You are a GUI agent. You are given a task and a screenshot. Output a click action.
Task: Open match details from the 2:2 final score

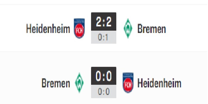pyautogui.click(x=104, y=21)
